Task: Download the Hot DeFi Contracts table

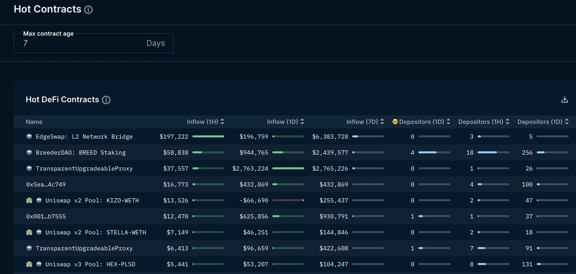Action: tap(564, 100)
